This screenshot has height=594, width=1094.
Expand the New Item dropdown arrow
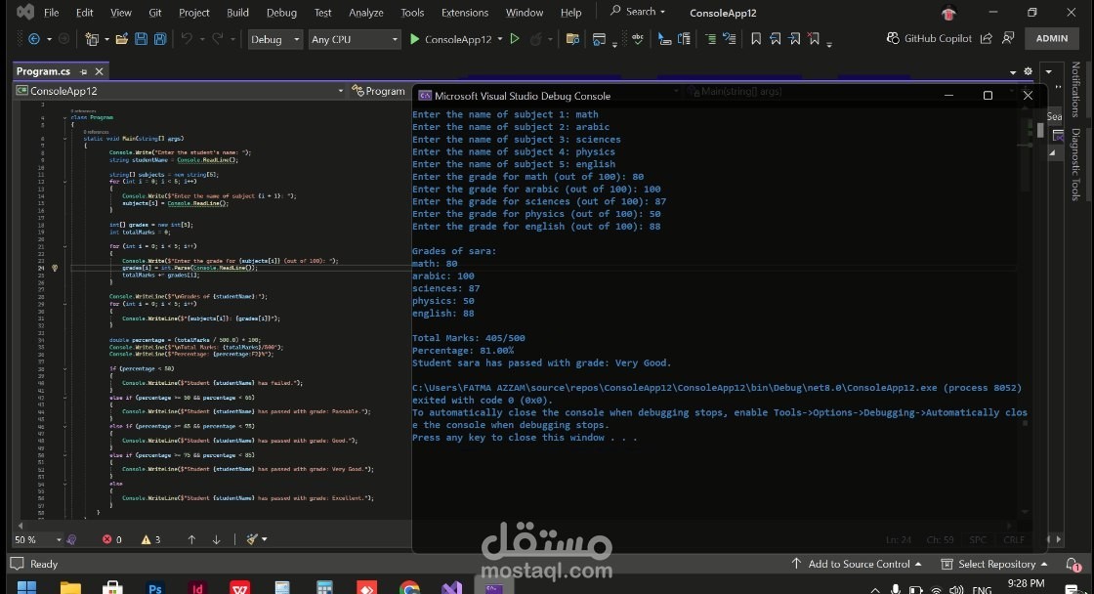[106, 39]
